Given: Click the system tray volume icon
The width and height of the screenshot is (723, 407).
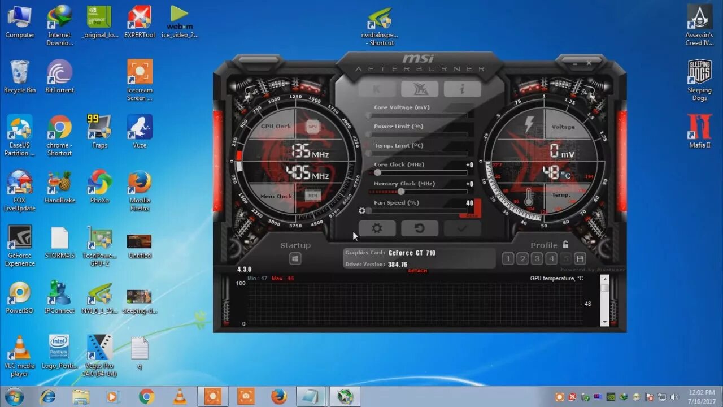Looking at the screenshot, I should 674,397.
